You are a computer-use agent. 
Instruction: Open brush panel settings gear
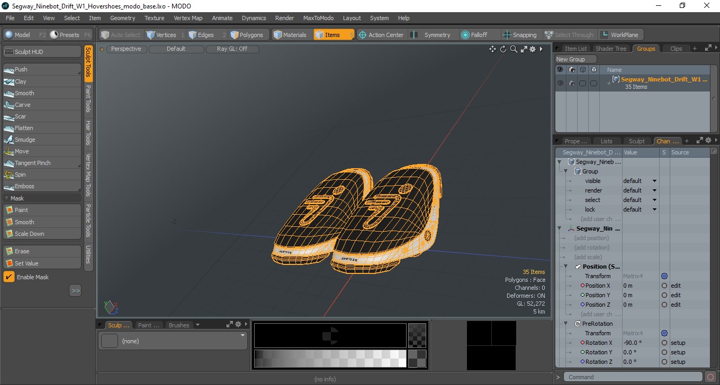[x=238, y=325]
